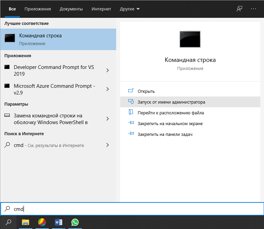Screen dimensions: 264x229
Task: Click the Замена командной строки settings icon
Action: point(7,115)
